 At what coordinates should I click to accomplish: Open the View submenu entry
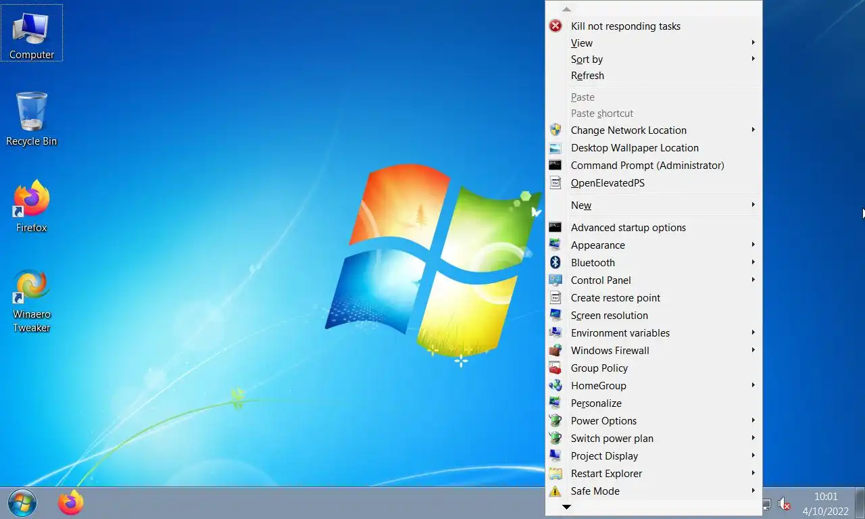click(653, 43)
